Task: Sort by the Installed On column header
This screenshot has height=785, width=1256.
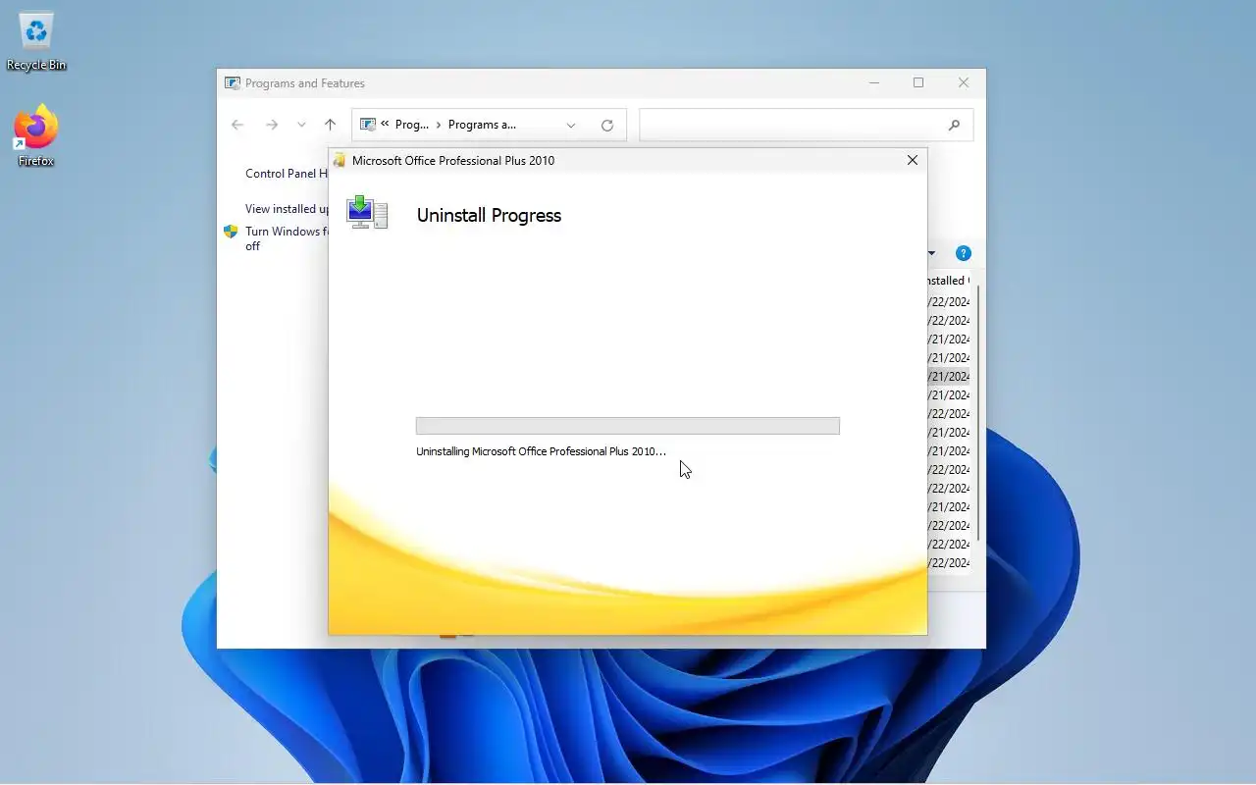Action: 948,281
